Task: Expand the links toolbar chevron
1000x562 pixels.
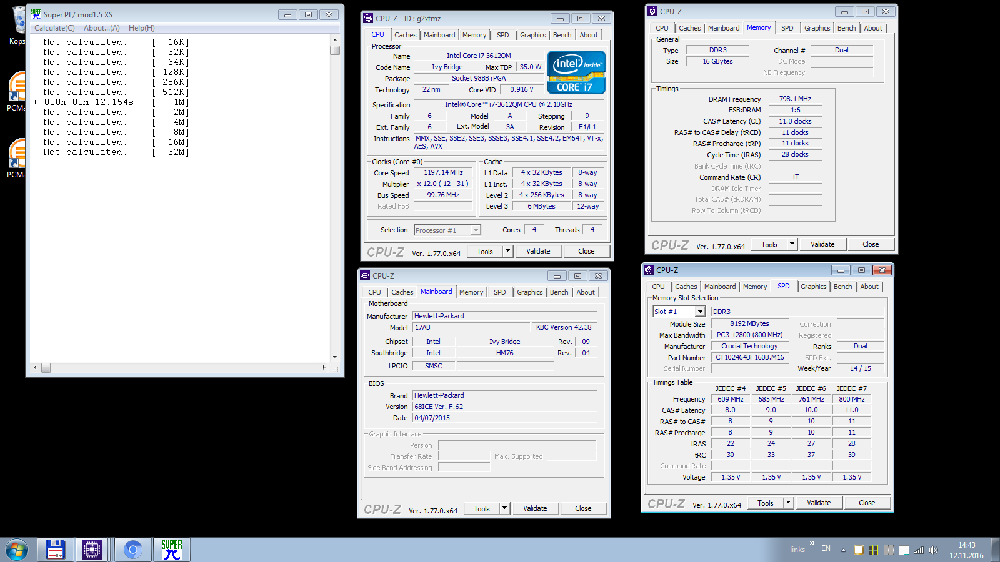Action: coord(812,543)
